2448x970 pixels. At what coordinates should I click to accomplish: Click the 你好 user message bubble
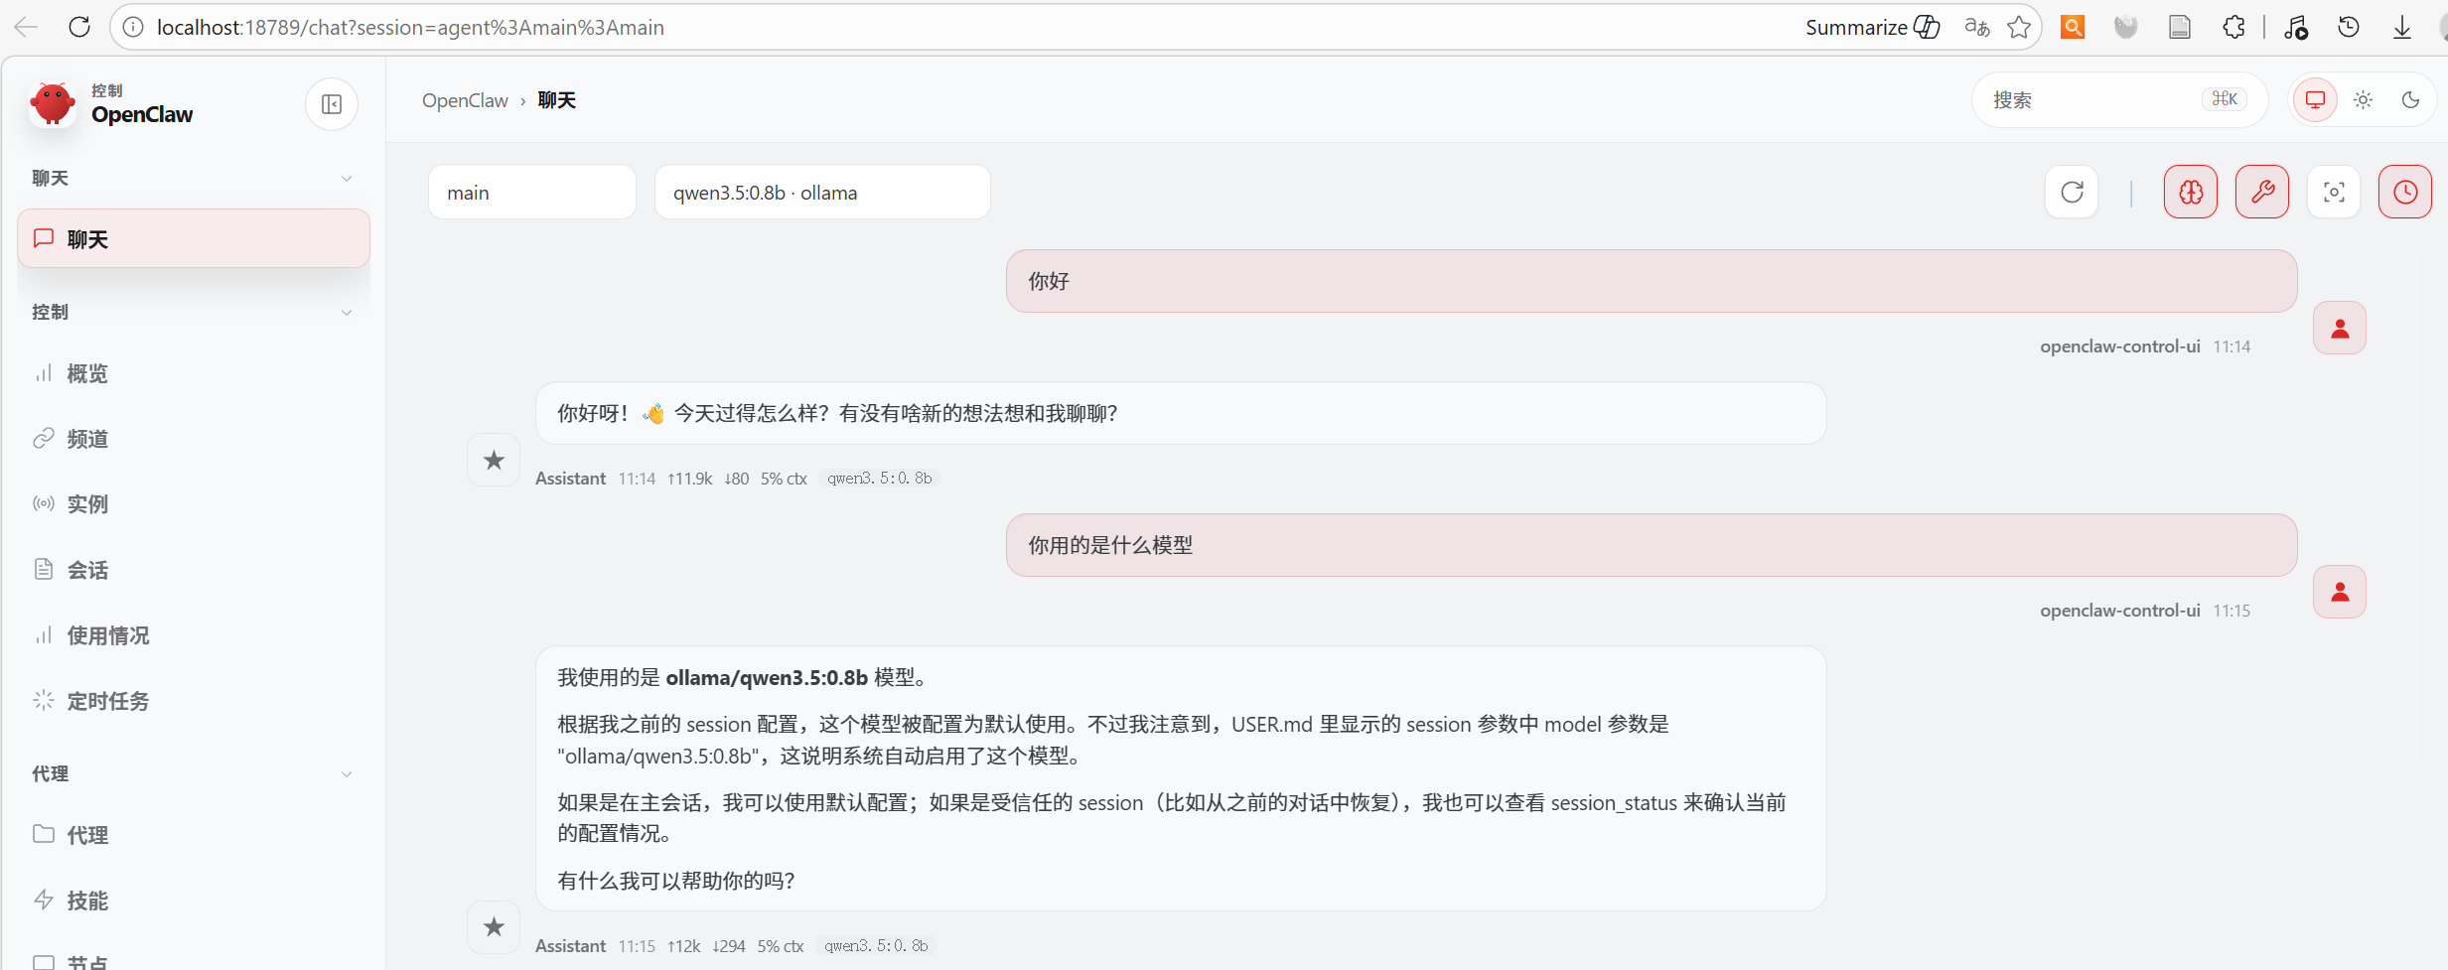point(1652,281)
